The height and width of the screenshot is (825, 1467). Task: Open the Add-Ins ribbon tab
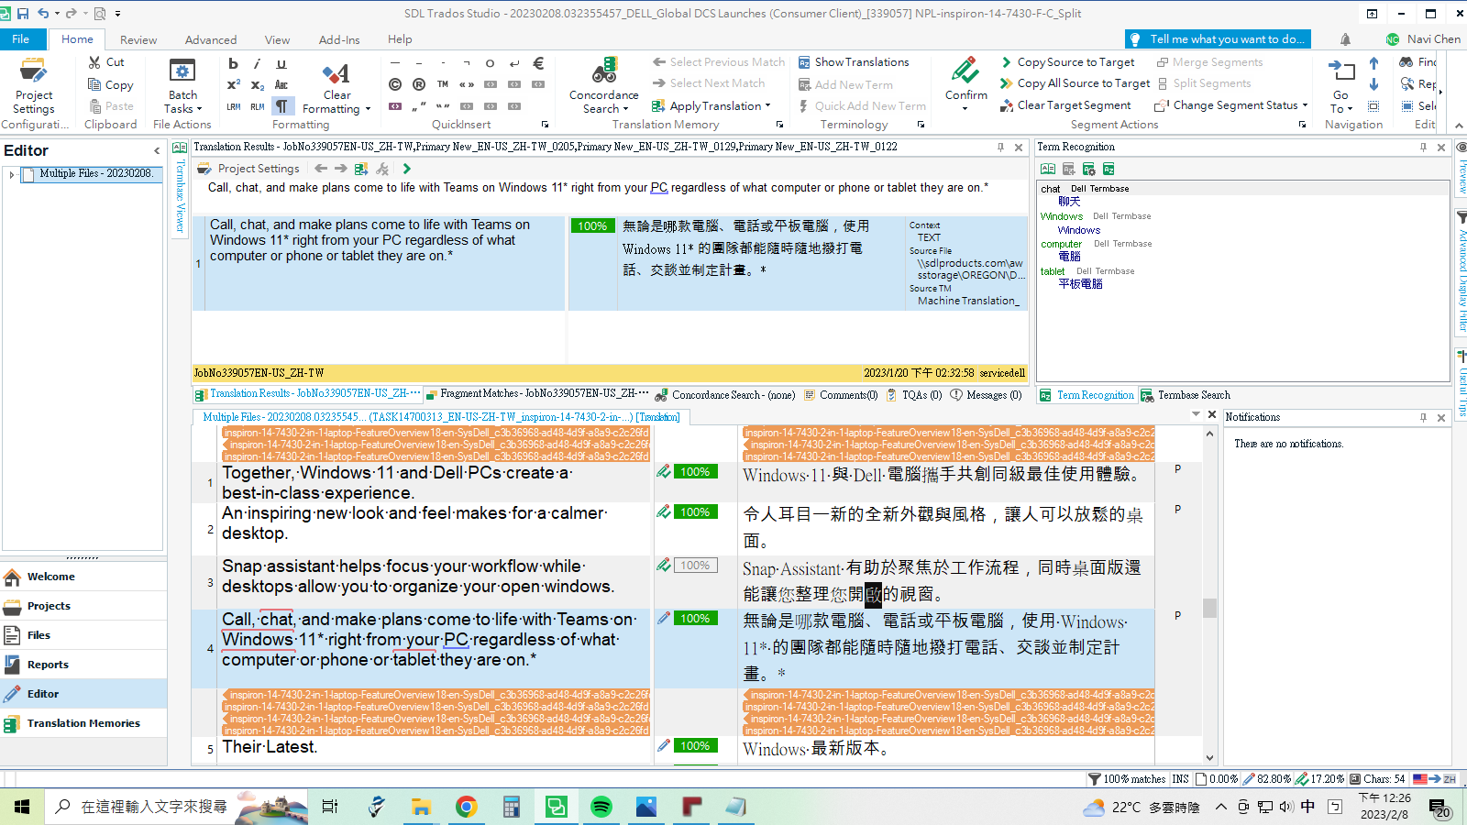(x=339, y=39)
